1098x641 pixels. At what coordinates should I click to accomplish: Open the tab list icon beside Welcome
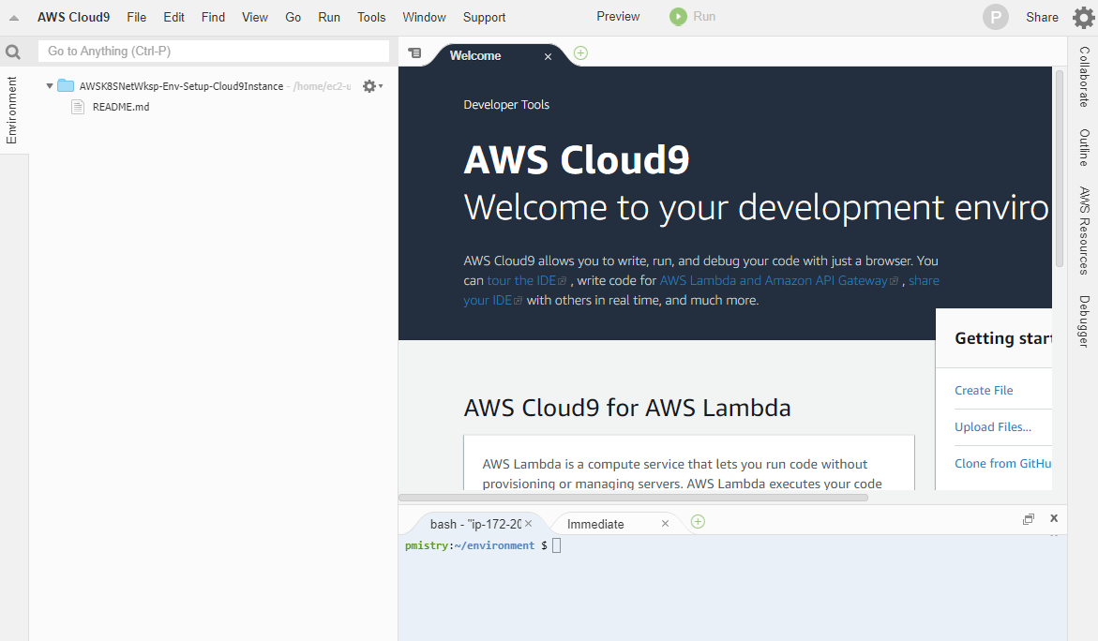[415, 53]
